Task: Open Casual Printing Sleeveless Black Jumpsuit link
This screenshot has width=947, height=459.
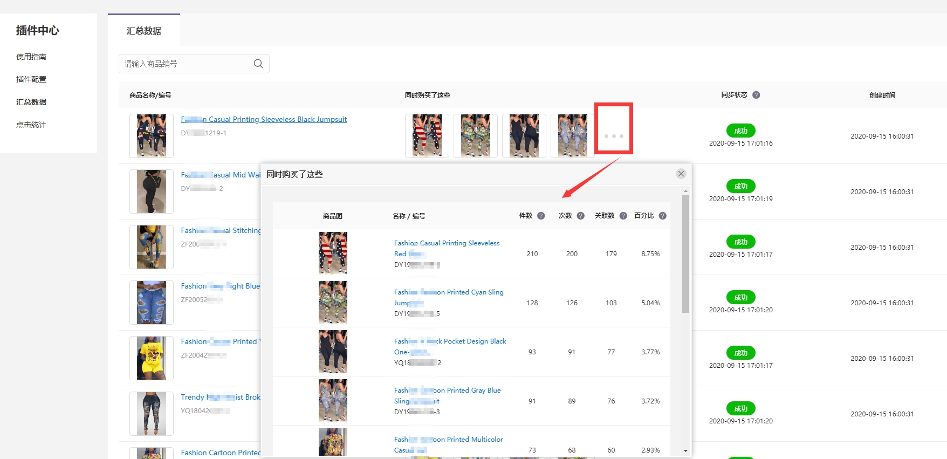Action: 264,119
